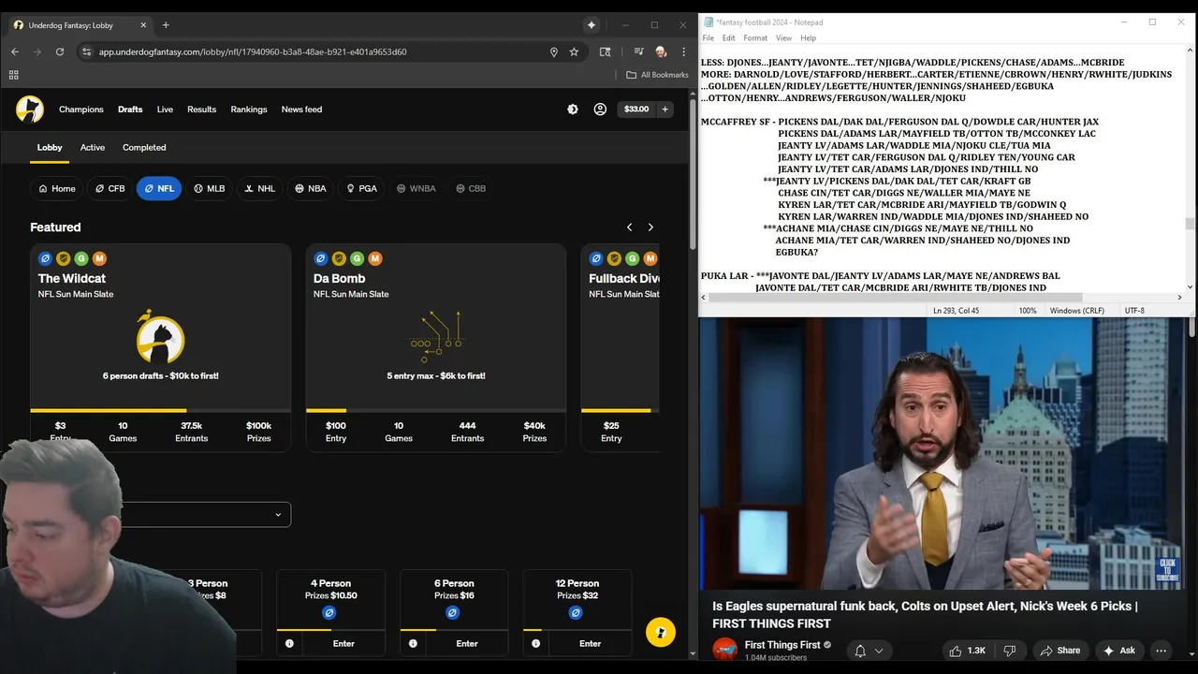Go to next Featured carousel page
Screen dimensions: 1198x674
[650, 227]
